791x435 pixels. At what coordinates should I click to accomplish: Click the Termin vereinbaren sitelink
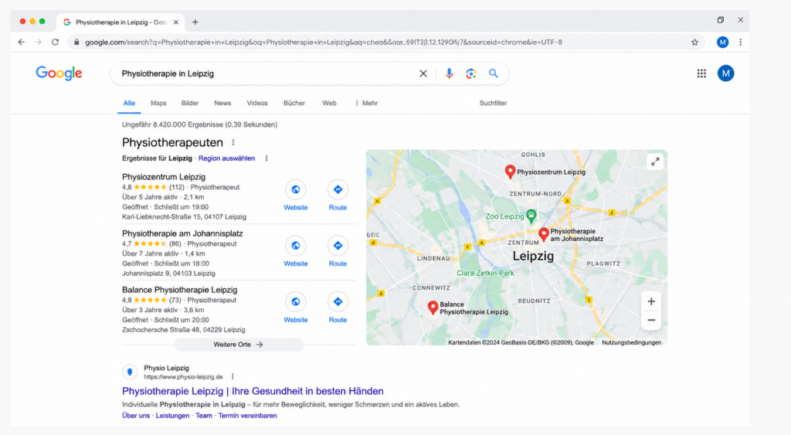click(x=248, y=416)
